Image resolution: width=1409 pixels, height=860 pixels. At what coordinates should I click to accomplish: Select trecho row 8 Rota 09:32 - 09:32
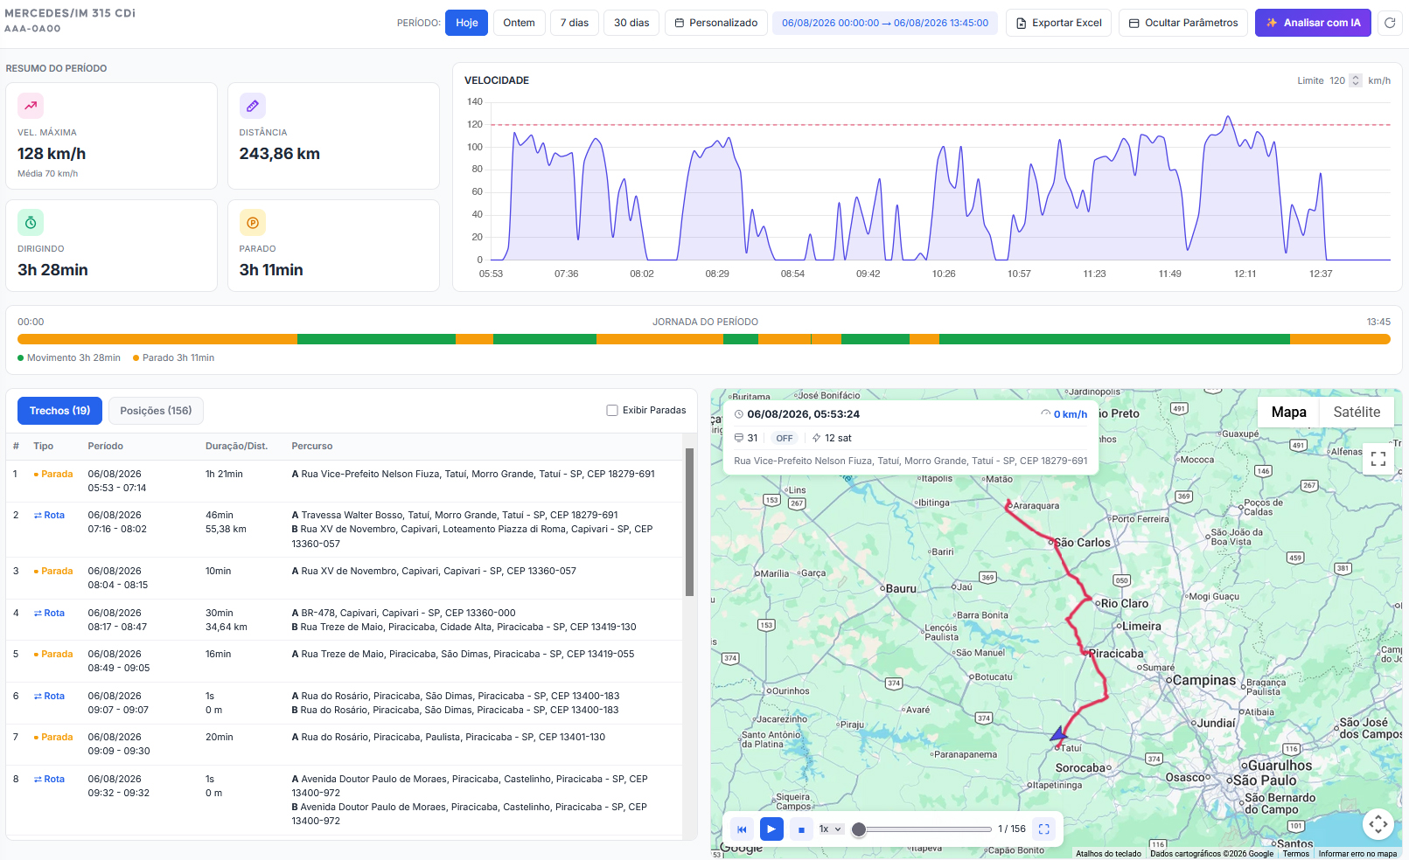tap(345, 800)
